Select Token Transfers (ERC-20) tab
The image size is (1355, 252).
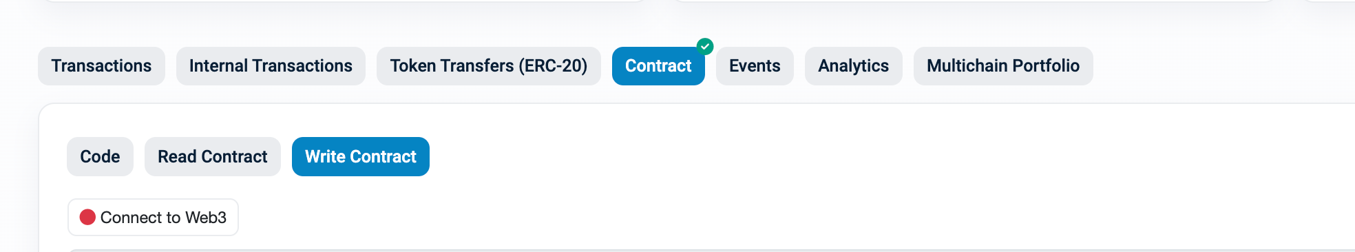point(488,66)
